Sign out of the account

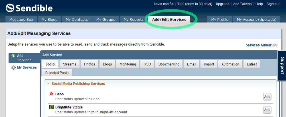click(273, 4)
